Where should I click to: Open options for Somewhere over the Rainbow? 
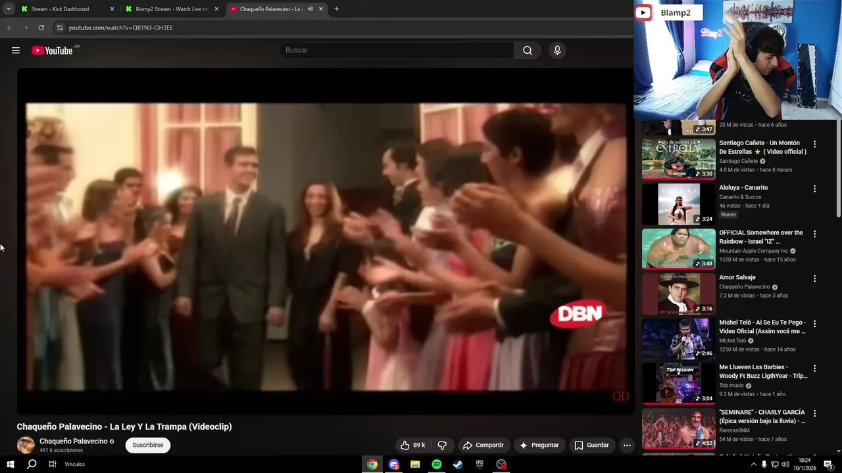pyautogui.click(x=814, y=234)
